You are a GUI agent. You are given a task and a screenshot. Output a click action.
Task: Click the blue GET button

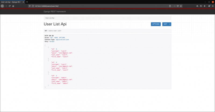165,24
